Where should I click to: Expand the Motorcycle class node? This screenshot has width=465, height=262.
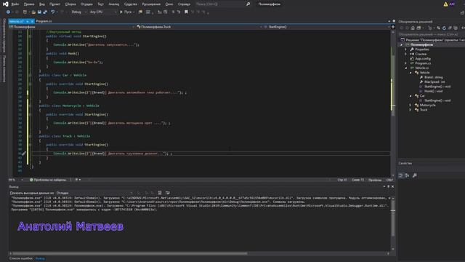point(411,105)
